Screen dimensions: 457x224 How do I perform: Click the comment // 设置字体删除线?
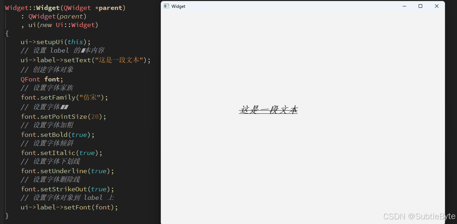coord(50,180)
